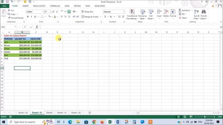Screen dimensions: 223x125
Task: Select Align Left in Alignment group
Action: coord(62,17)
